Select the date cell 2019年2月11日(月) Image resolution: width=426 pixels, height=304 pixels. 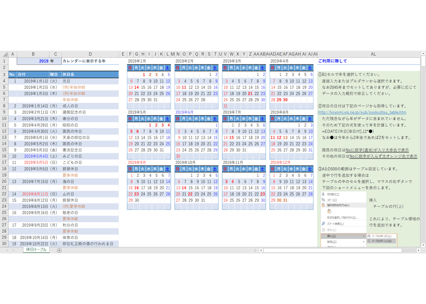[33, 112]
